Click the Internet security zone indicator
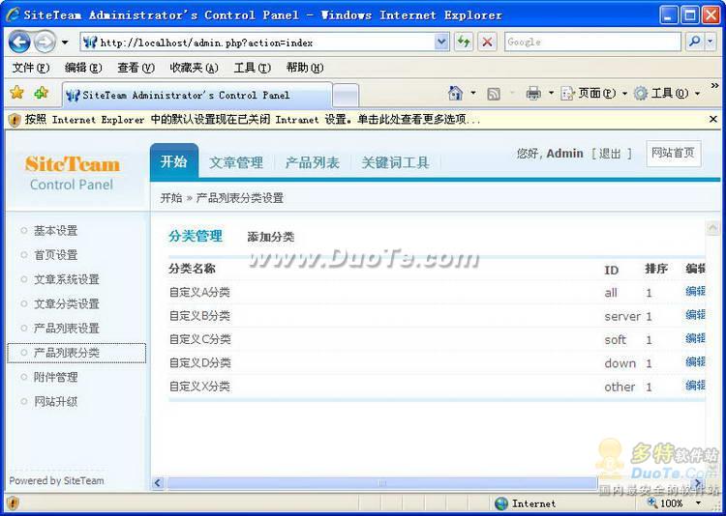726x516 pixels. click(x=525, y=503)
